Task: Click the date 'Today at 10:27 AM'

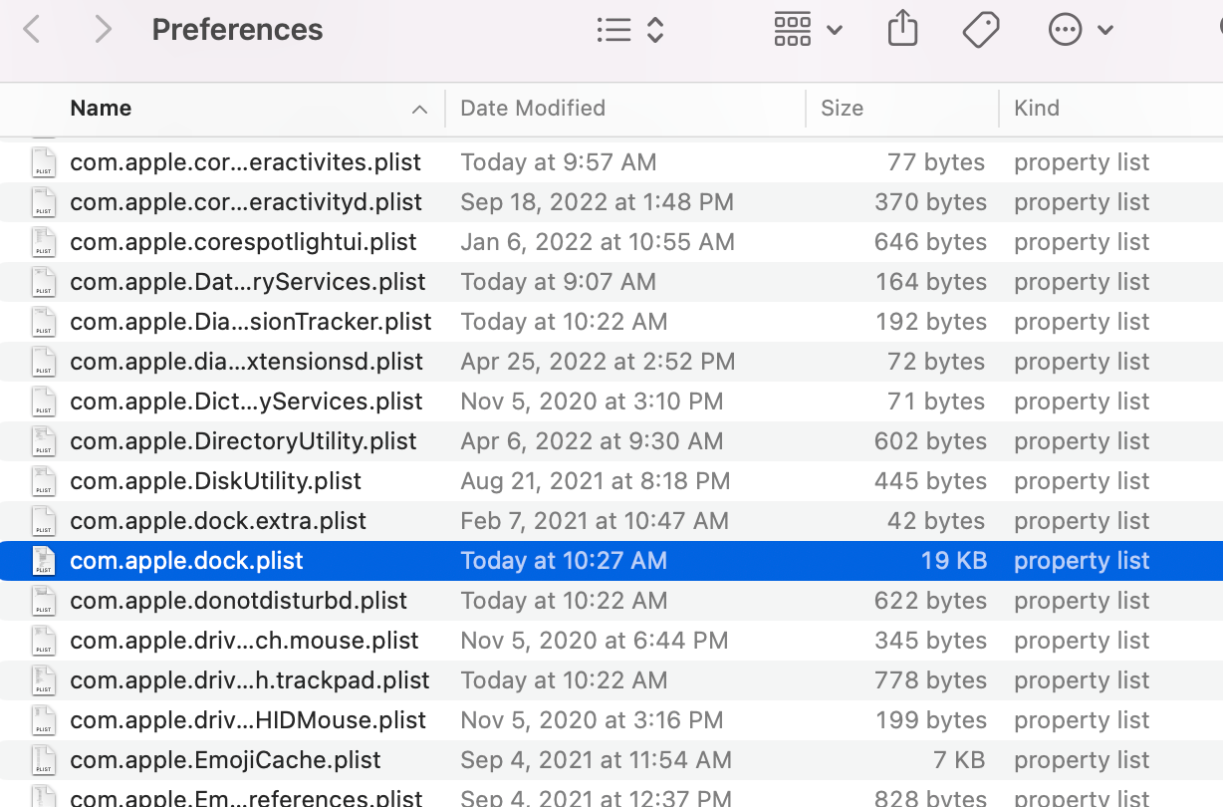Action: [564, 561]
